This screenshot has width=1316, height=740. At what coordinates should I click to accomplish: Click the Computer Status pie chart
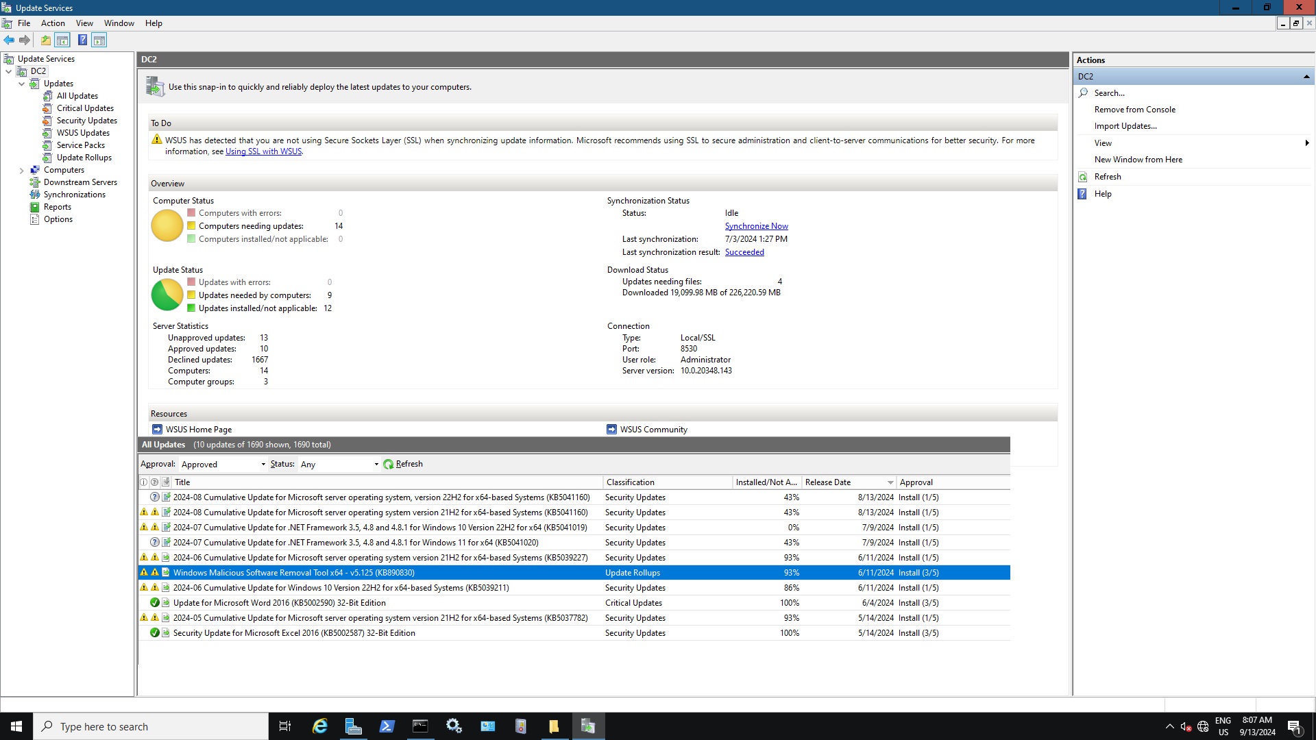click(166, 225)
